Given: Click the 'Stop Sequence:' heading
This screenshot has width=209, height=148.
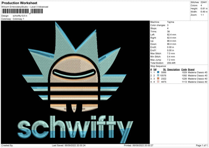Looking at the screenshot, I should [158, 66].
